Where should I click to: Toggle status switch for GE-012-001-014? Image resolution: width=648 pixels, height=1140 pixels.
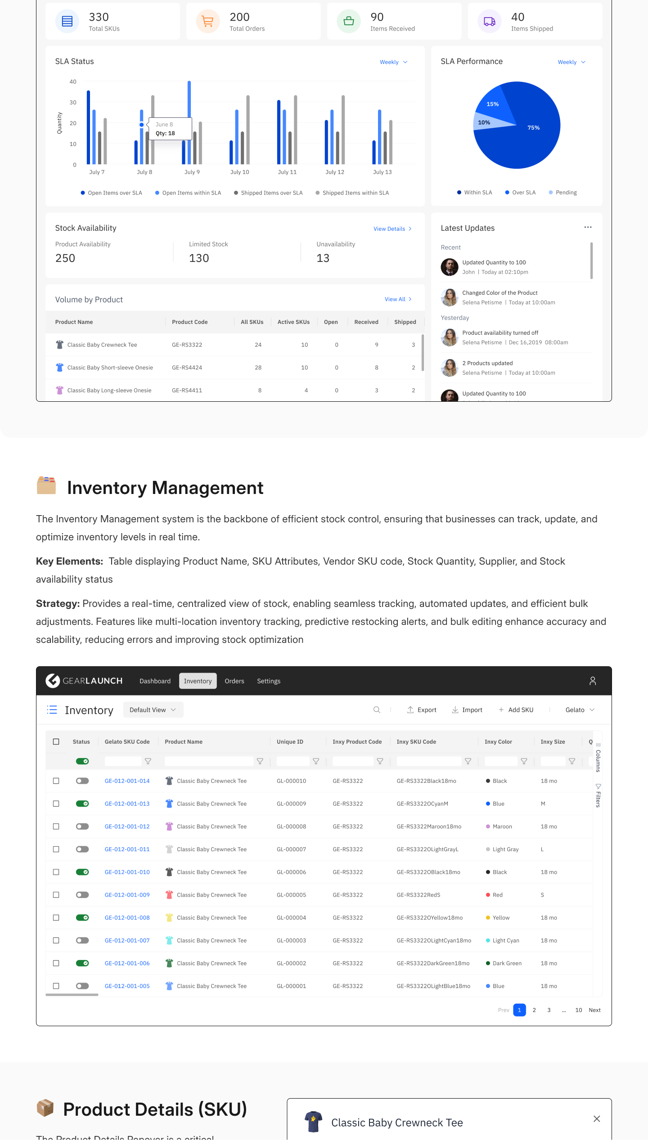click(x=82, y=781)
